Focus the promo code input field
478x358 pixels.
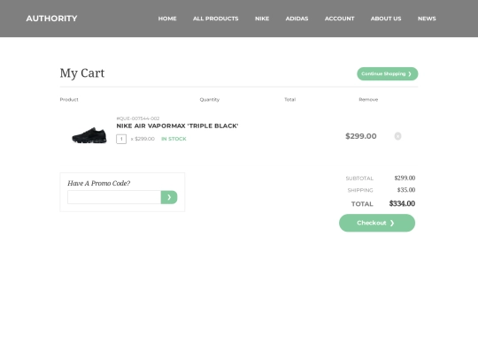tap(114, 197)
